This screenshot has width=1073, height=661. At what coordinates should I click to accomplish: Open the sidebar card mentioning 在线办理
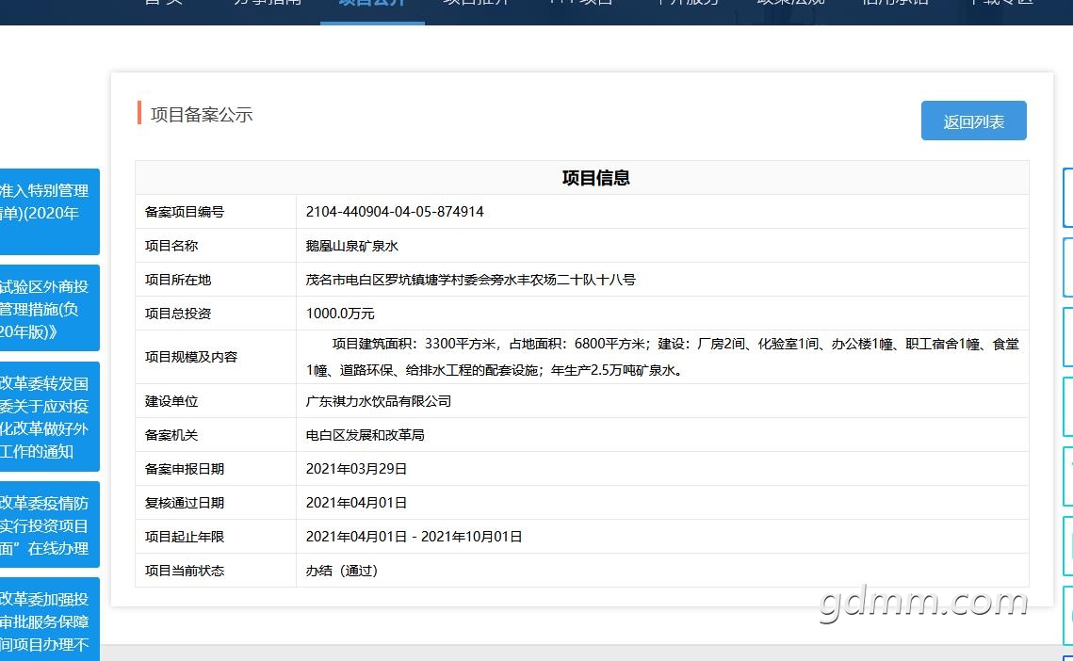[49, 524]
